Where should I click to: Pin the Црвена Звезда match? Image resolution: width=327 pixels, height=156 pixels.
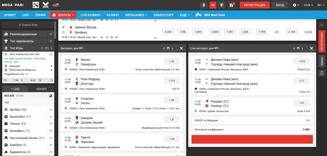[63, 27]
